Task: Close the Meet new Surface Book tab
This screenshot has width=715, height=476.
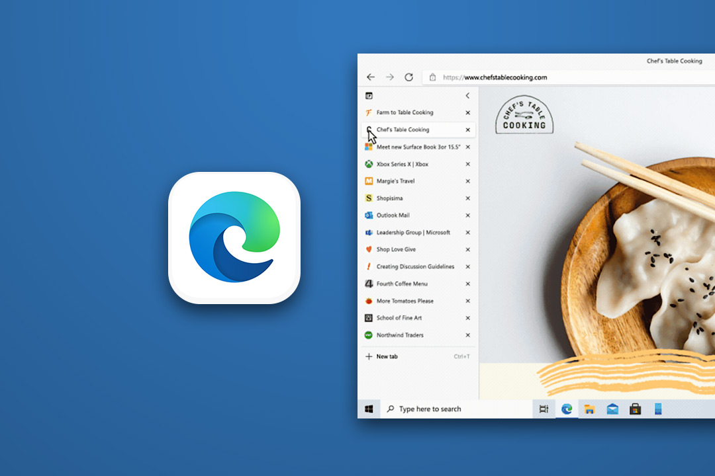Action: point(468,147)
